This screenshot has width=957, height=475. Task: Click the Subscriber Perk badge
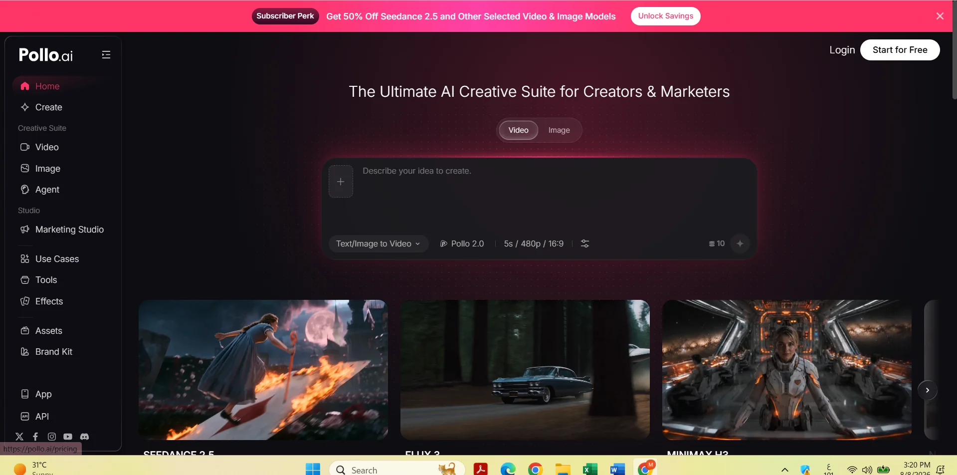click(285, 16)
